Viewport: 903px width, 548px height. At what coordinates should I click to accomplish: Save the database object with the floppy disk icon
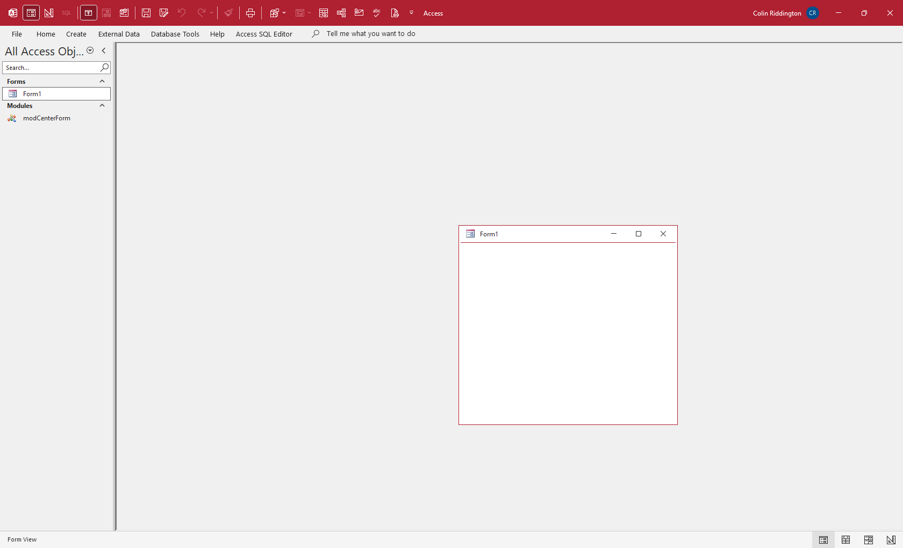[x=146, y=13]
